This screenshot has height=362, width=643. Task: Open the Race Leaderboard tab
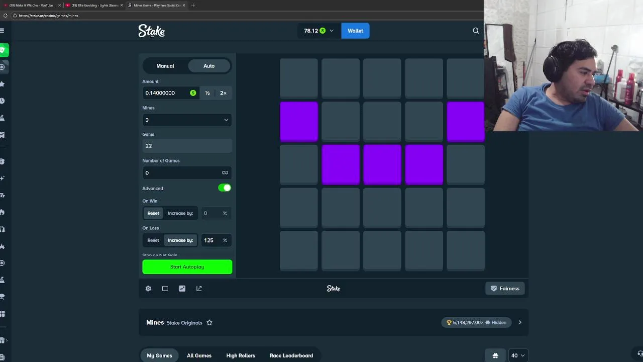291,355
